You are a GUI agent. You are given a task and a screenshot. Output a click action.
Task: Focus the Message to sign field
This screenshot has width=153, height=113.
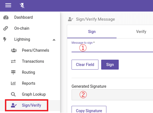pyautogui.click(x=112, y=48)
